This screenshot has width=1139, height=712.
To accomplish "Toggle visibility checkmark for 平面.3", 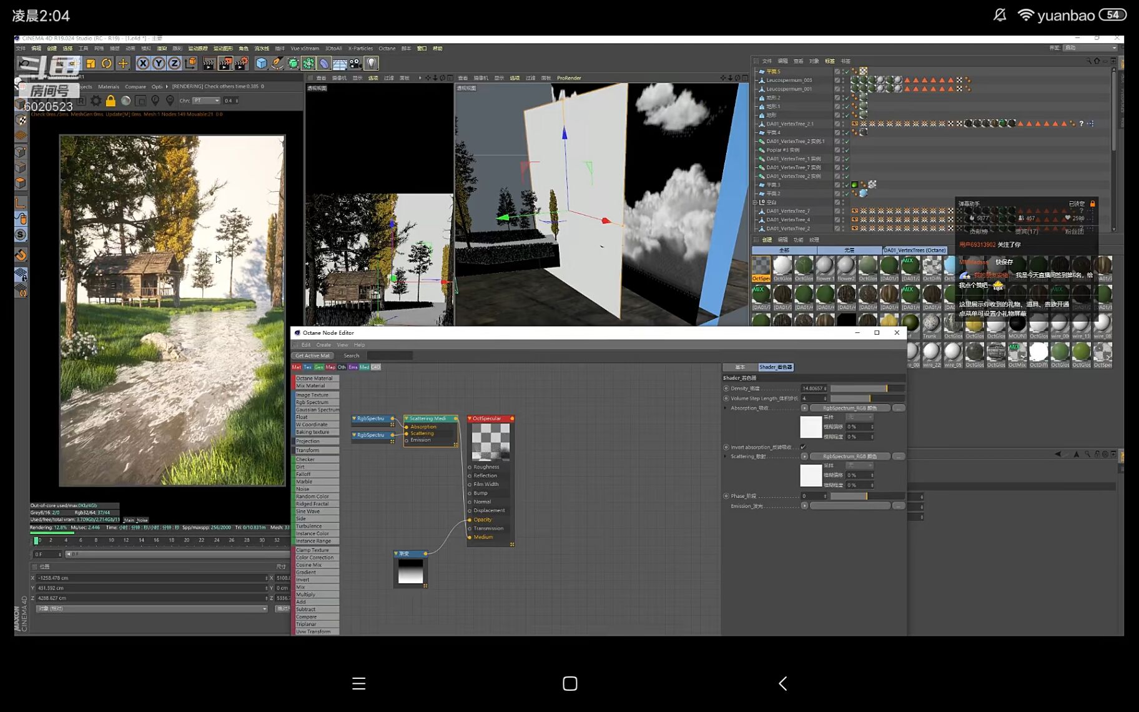I will click(x=846, y=185).
